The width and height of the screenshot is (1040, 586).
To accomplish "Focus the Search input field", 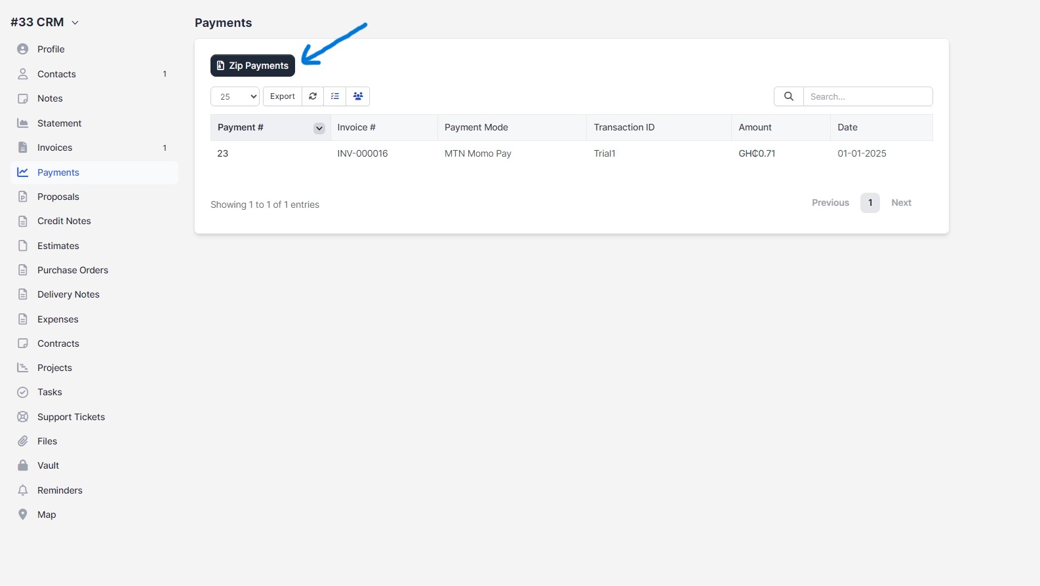I will tap(868, 96).
